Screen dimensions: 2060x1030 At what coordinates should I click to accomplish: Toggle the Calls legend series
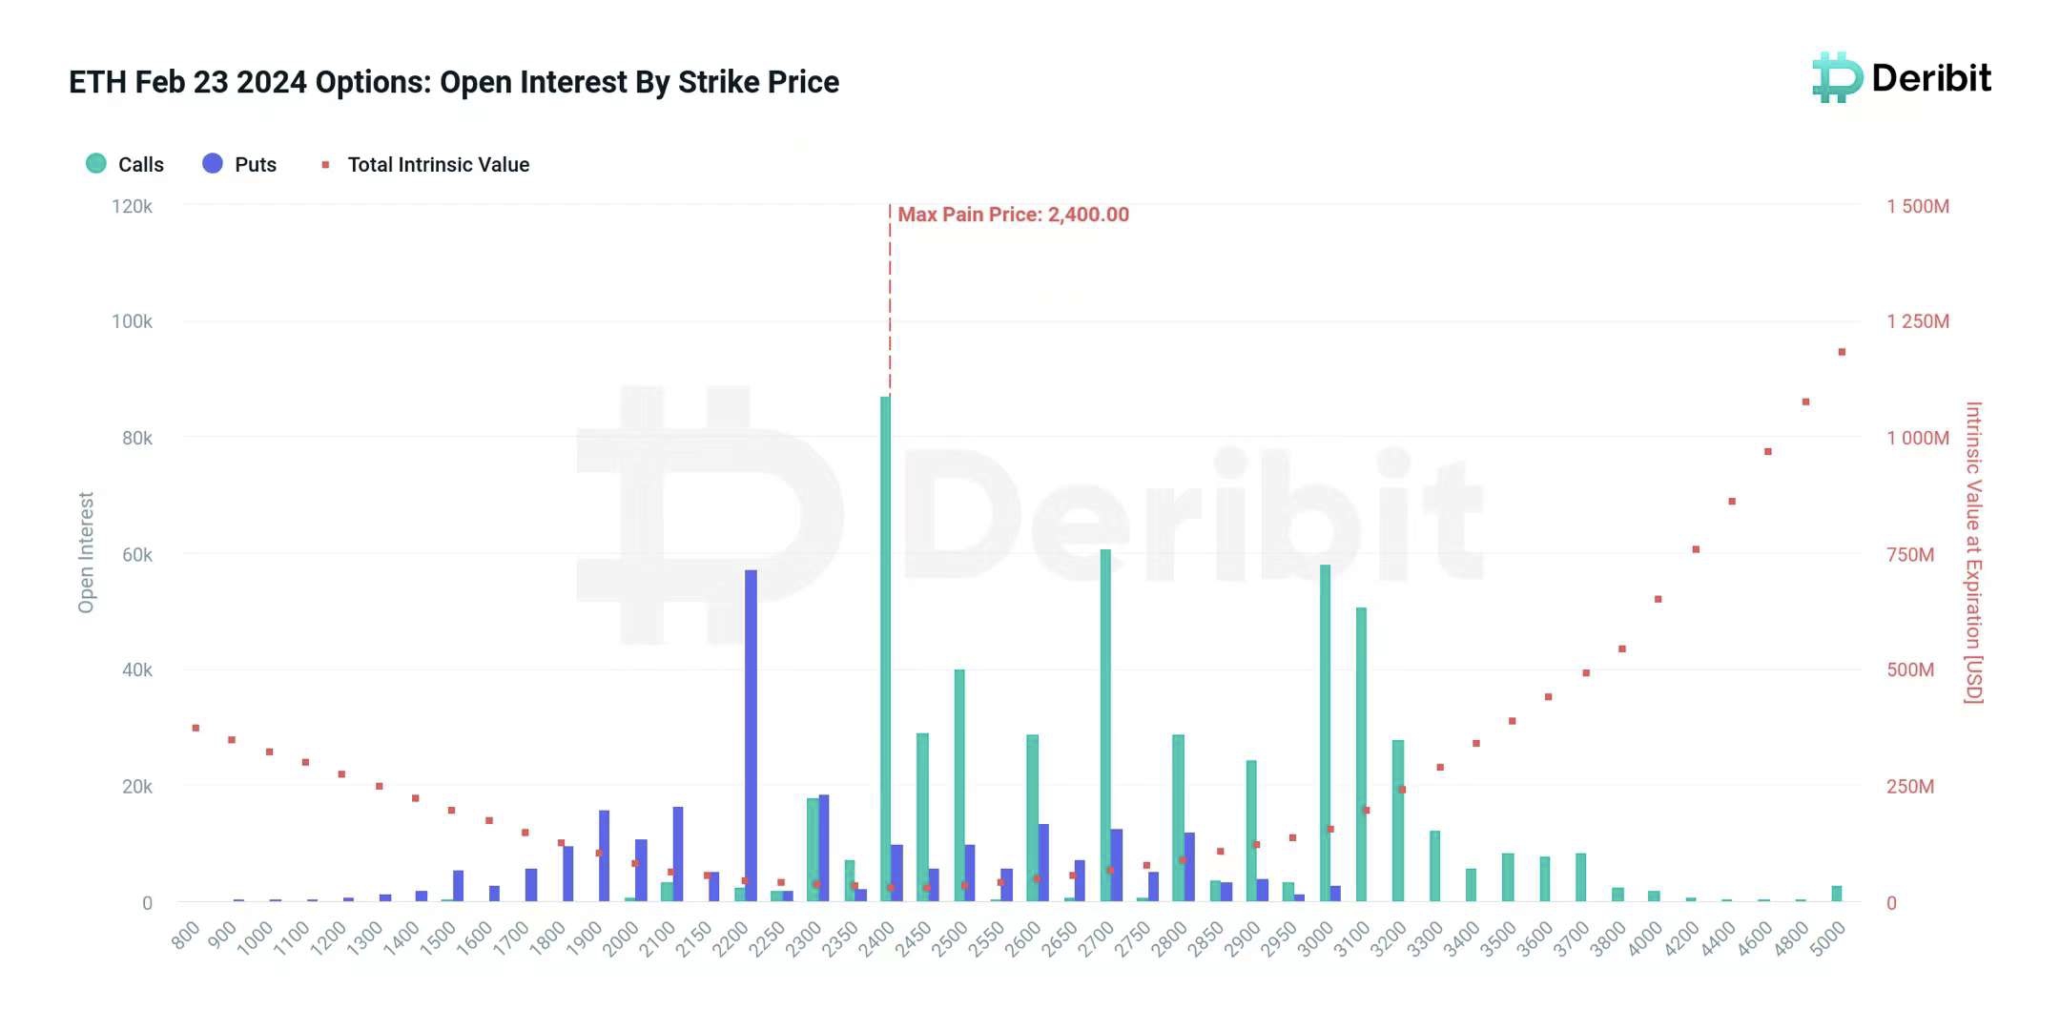pos(125,164)
